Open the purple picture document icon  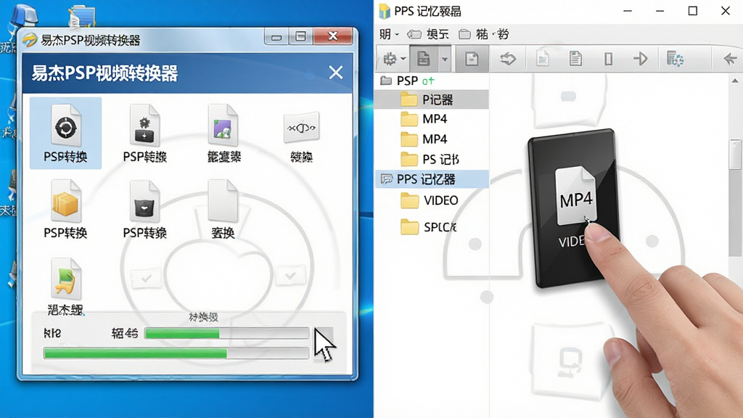pyautogui.click(x=223, y=134)
